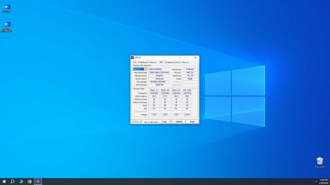Go to the Graphics tab
This screenshot has width=330, height=185.
(169, 62)
